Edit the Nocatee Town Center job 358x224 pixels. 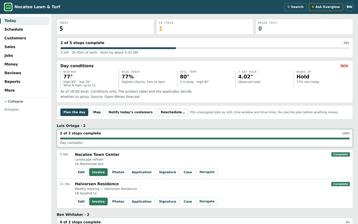pyautogui.click(x=81, y=172)
